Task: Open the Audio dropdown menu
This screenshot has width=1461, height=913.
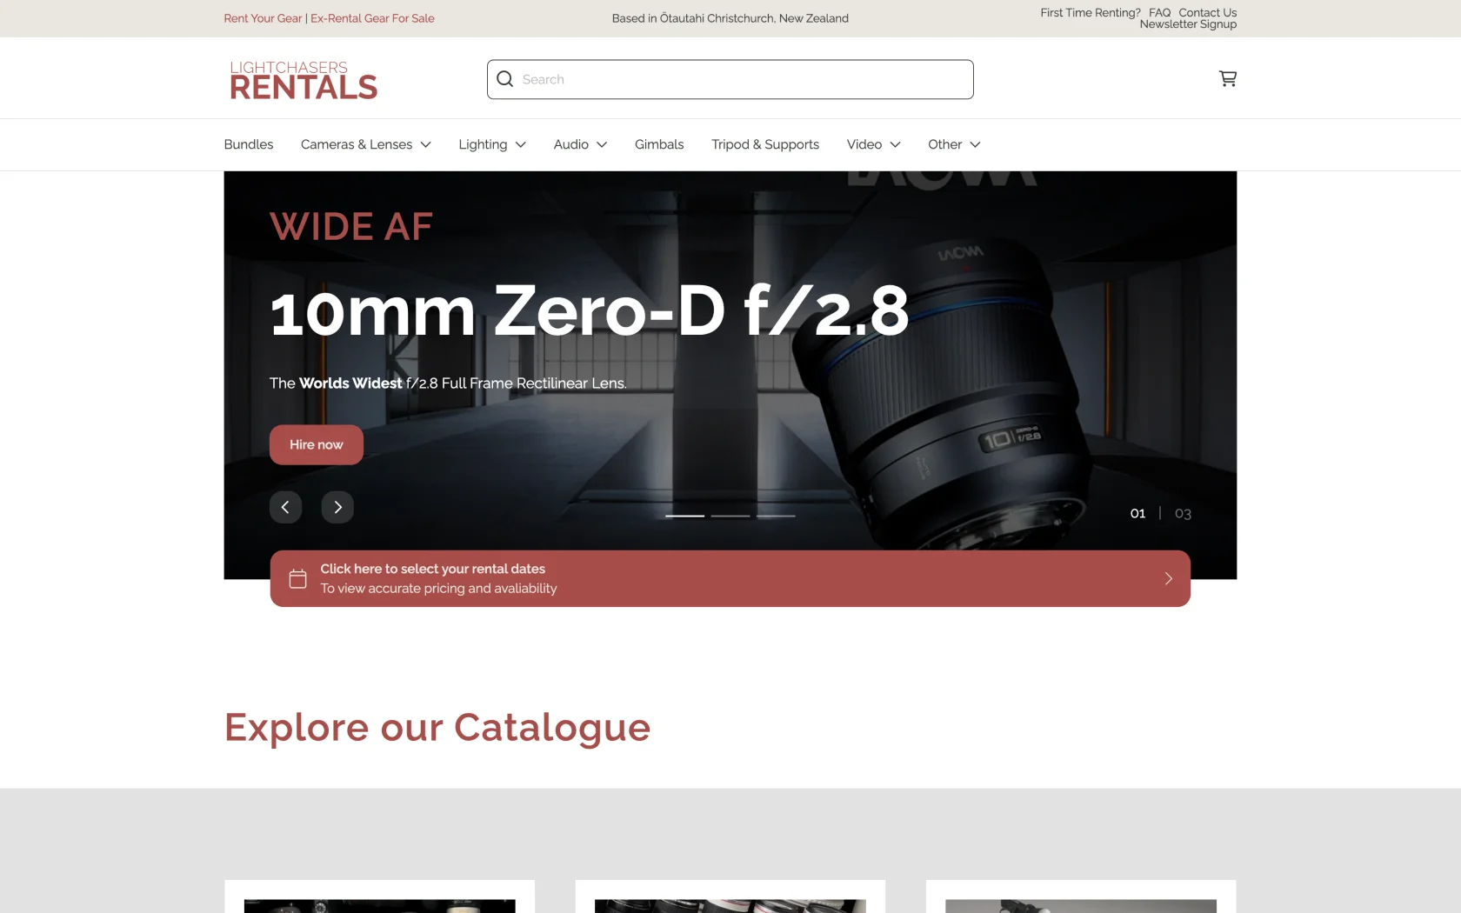Action: [580, 144]
